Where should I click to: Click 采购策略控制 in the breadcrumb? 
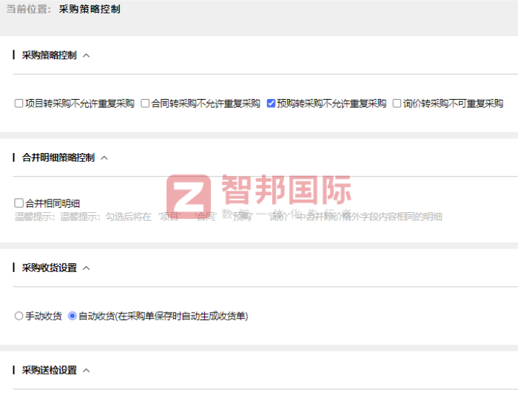(90, 10)
